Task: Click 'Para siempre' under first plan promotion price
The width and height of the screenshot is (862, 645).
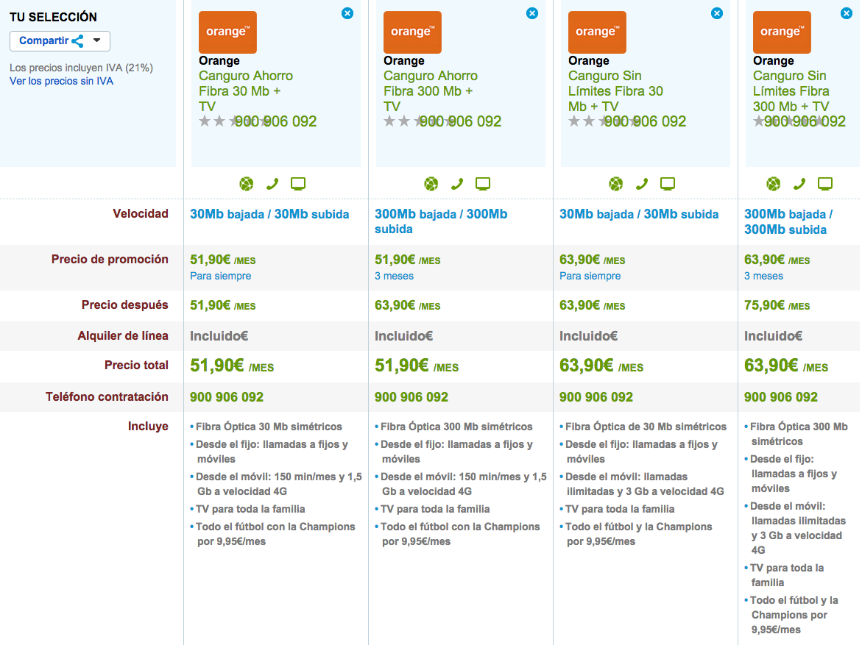Action: 220,276
